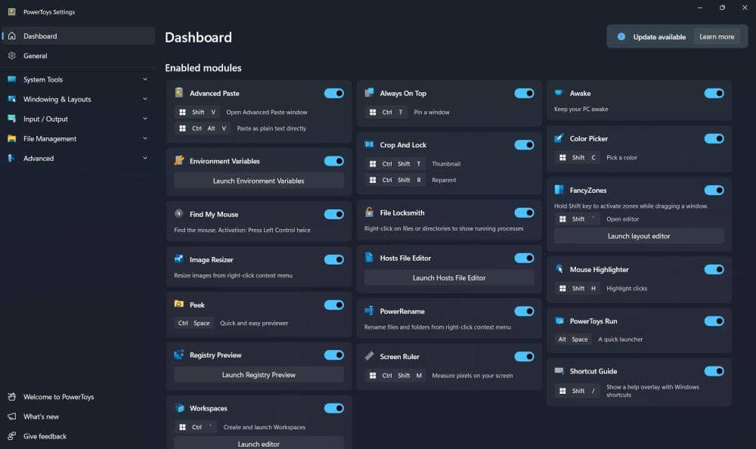
Task: Click the Find My Mouse icon
Action: 179,214
